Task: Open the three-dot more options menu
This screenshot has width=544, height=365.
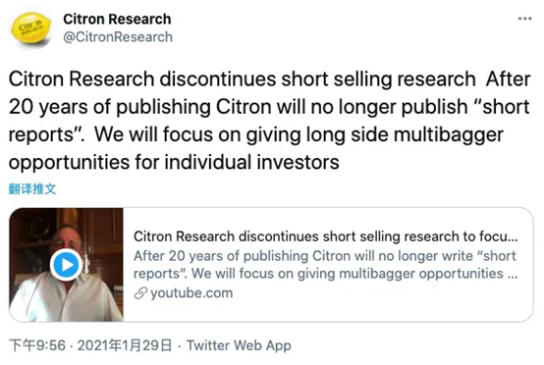Action: tap(524, 19)
